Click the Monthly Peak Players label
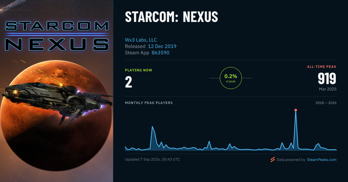The image size is (348, 182). 149,103
